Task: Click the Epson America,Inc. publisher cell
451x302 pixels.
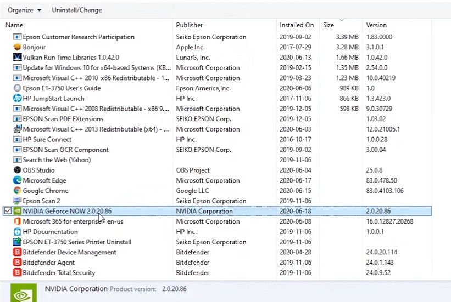Action: click(203, 88)
